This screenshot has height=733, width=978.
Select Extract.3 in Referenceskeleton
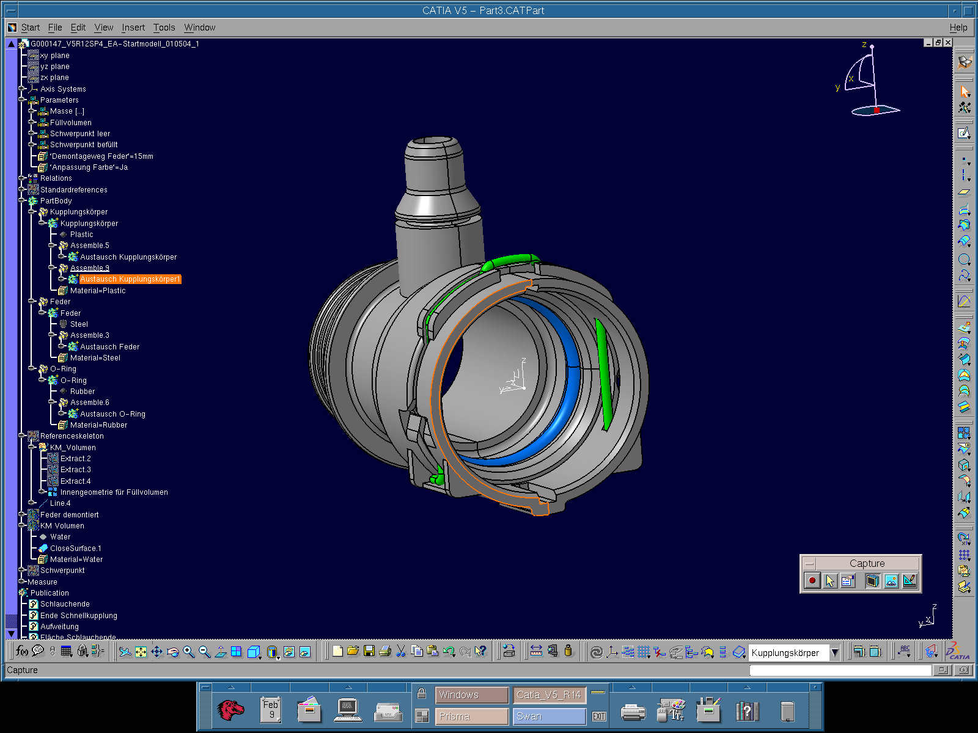point(75,470)
